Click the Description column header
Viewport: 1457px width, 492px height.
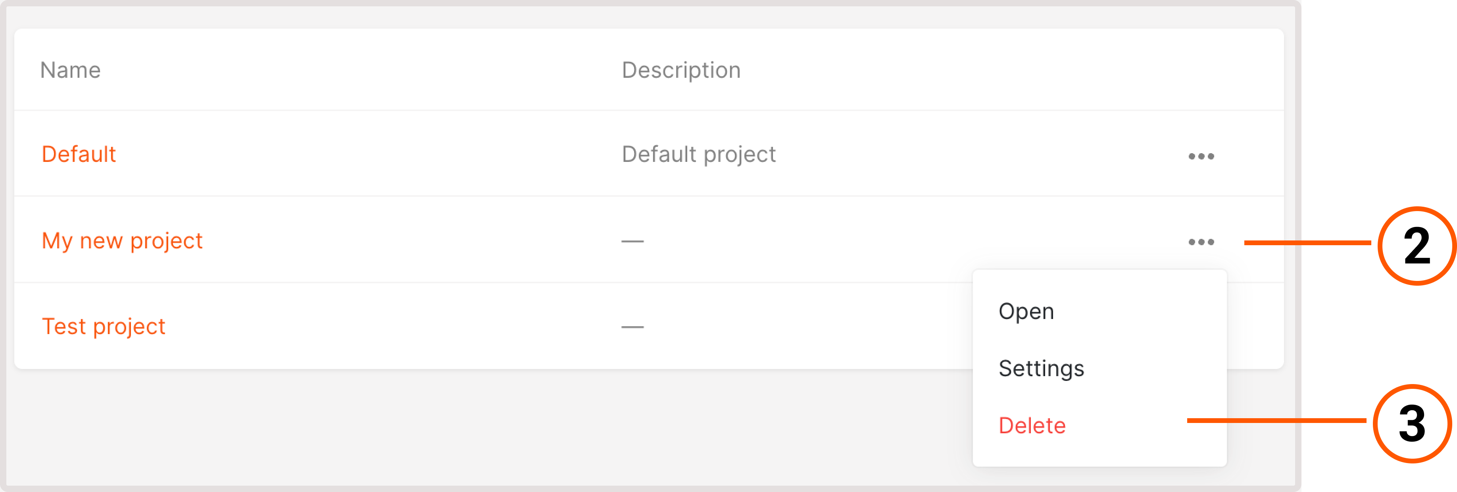point(681,69)
